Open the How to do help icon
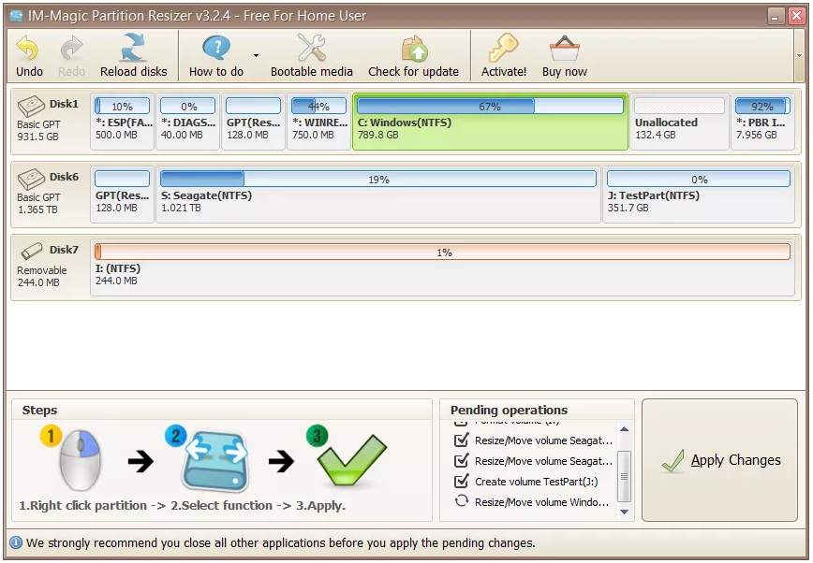Viewport: 813px width, 563px height. click(x=216, y=49)
